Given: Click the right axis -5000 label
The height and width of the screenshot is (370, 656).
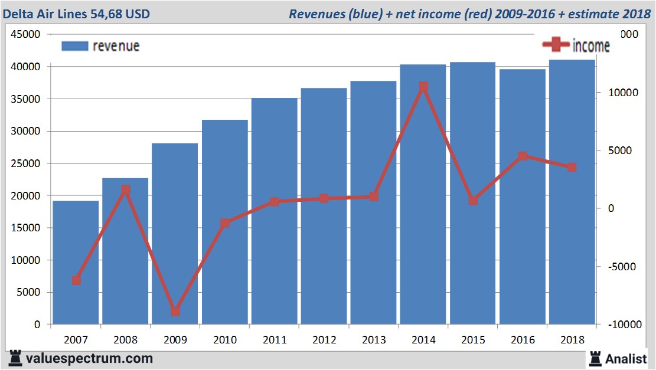Looking at the screenshot, I should [622, 267].
